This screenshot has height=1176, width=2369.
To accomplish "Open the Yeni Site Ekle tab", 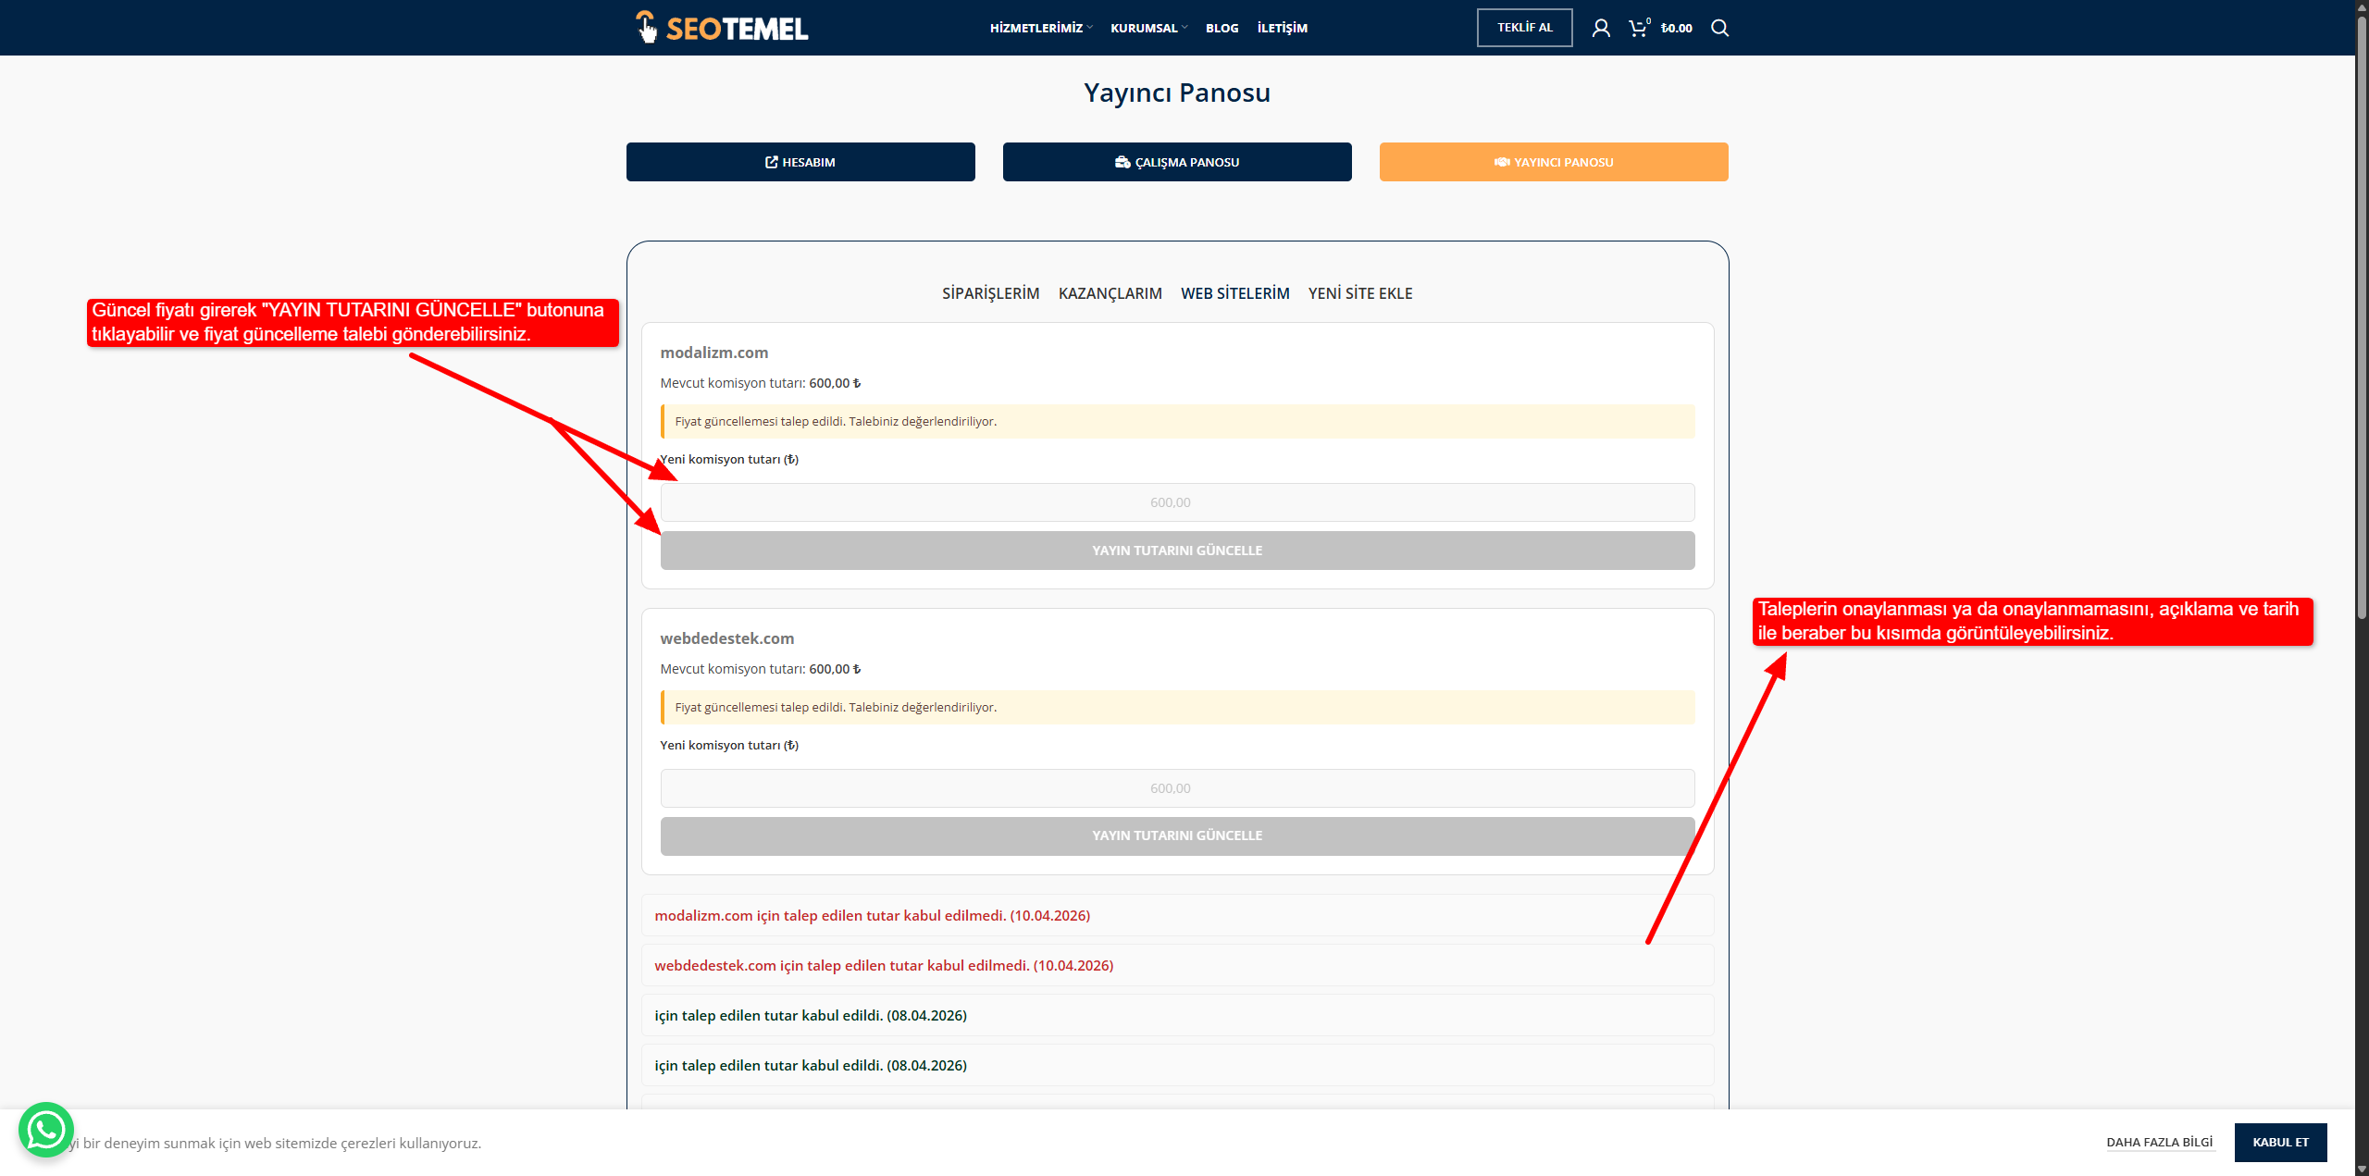I will click(x=1359, y=293).
